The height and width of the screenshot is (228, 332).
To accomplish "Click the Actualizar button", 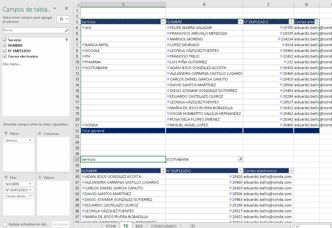I will coord(60,224).
